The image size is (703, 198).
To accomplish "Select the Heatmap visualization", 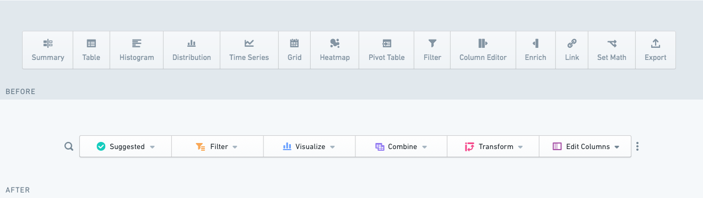I will [x=335, y=50].
